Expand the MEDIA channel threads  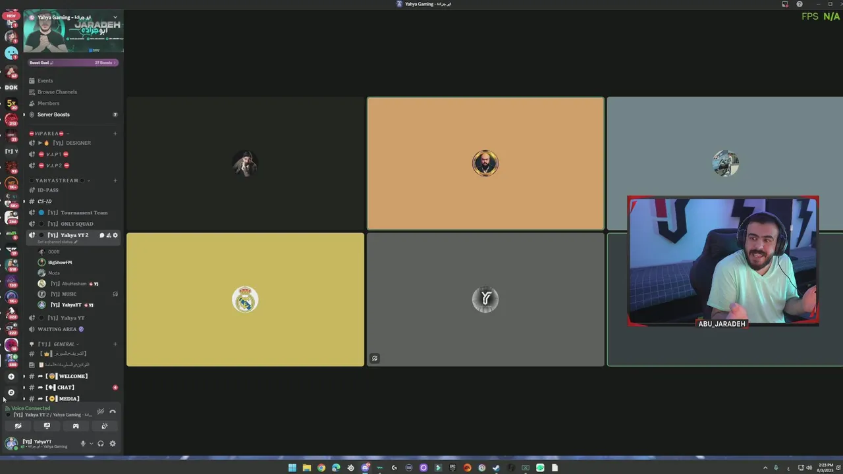[x=24, y=398]
